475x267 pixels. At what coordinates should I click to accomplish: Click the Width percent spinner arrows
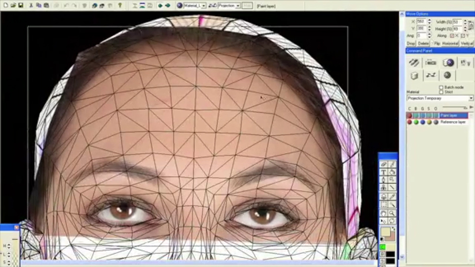(465, 22)
